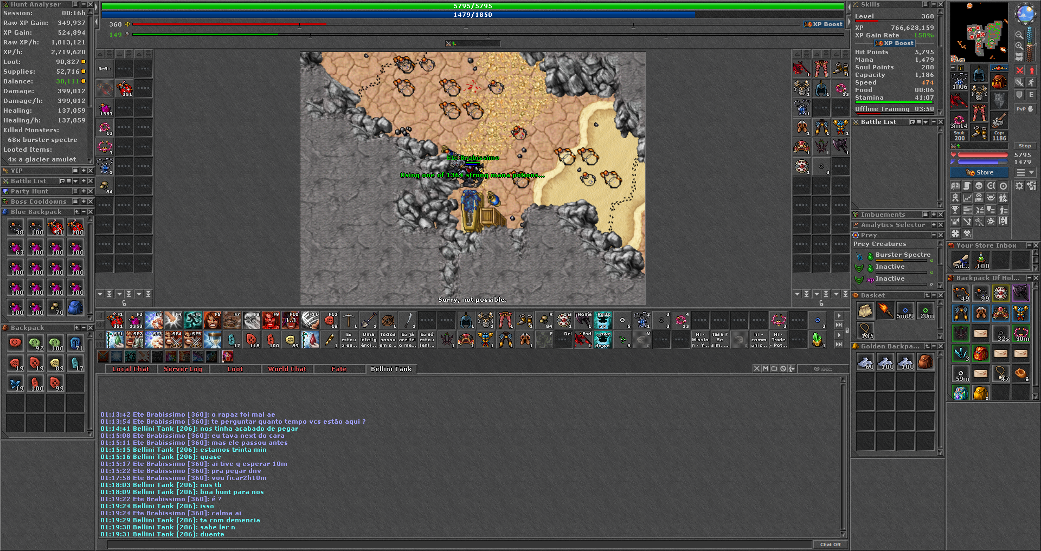The height and width of the screenshot is (551, 1041).
Task: Switch to Server Log tab
Action: pyautogui.click(x=183, y=369)
